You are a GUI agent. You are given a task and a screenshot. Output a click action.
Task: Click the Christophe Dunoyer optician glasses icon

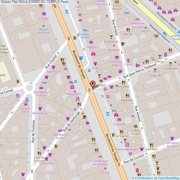click(137, 19)
